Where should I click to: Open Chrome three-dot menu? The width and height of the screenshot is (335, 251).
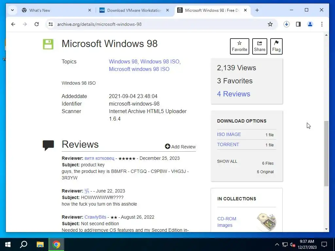tap(322, 24)
